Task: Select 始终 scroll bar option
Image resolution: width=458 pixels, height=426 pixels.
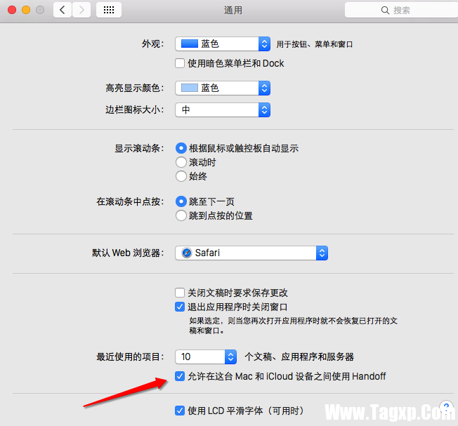Action: pos(181,176)
